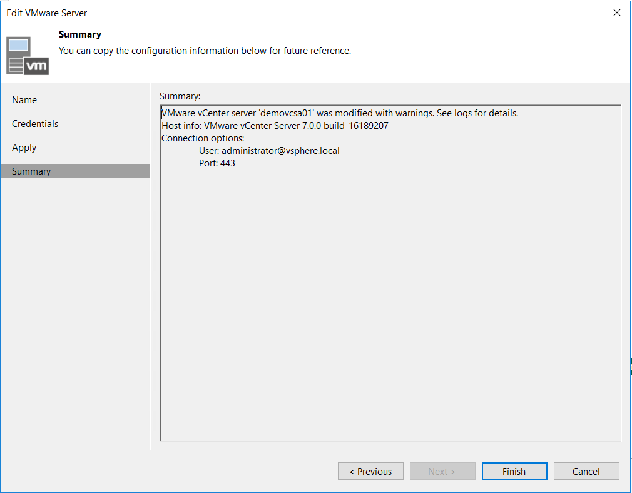Click the Host info build-16189207 line

click(x=275, y=126)
